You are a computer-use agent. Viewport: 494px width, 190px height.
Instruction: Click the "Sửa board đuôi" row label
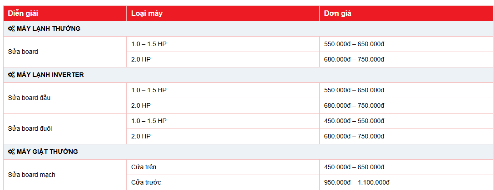[30, 128]
